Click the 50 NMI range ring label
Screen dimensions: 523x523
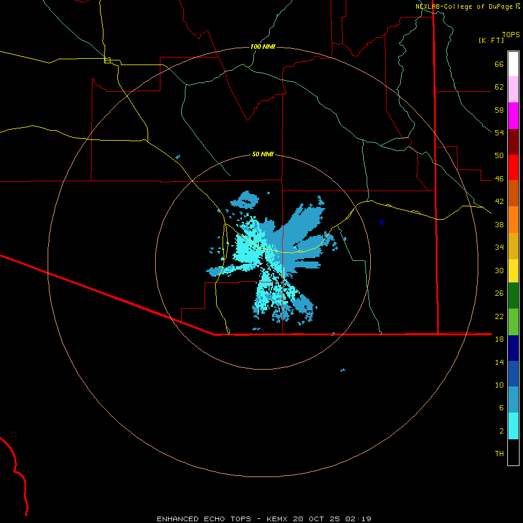coord(263,154)
